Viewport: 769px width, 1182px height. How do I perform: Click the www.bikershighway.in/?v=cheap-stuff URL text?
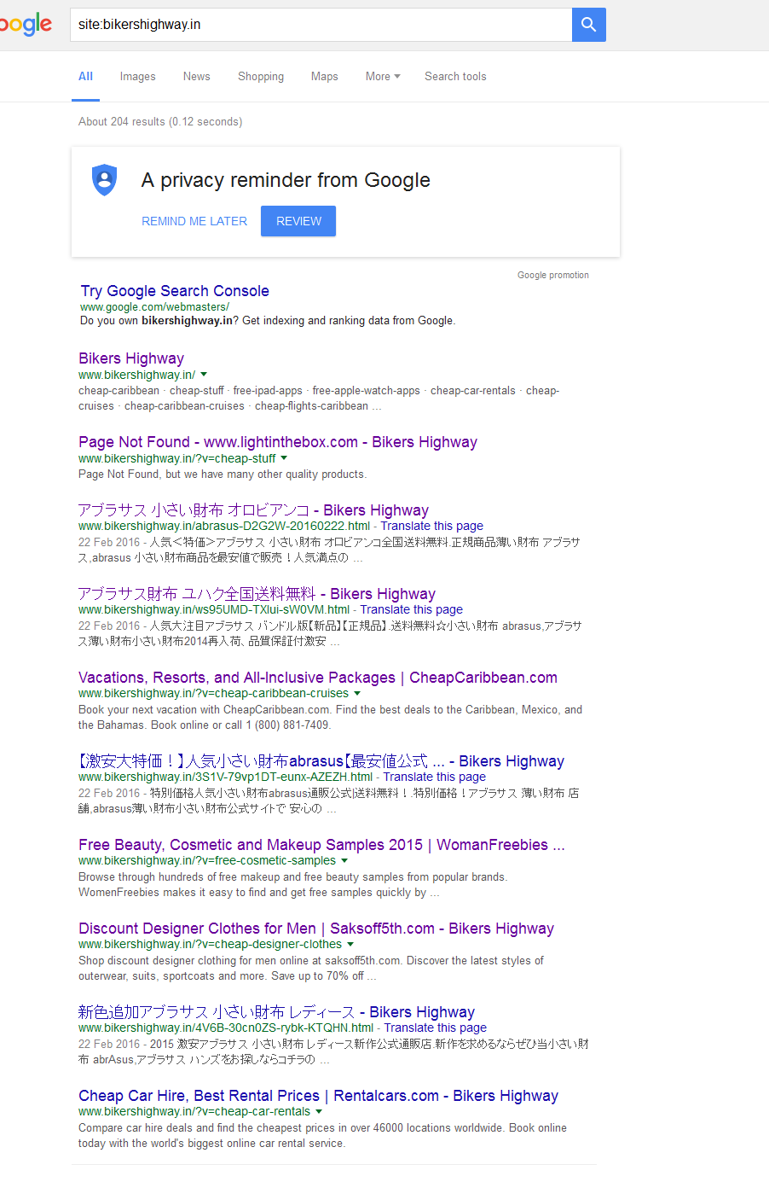pyautogui.click(x=177, y=458)
